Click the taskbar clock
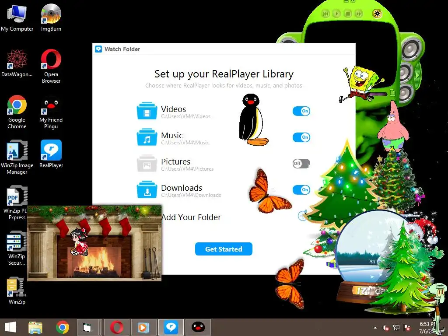 [428, 328]
